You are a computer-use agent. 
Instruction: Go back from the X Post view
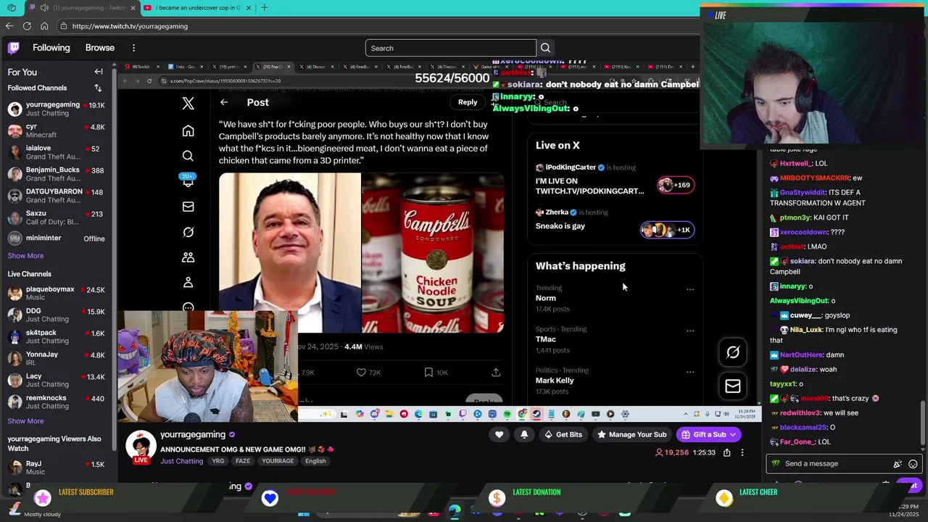[224, 103]
